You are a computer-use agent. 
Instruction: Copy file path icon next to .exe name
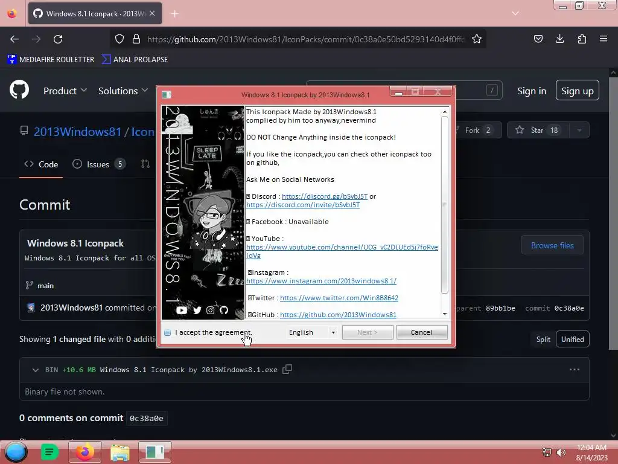(287, 369)
